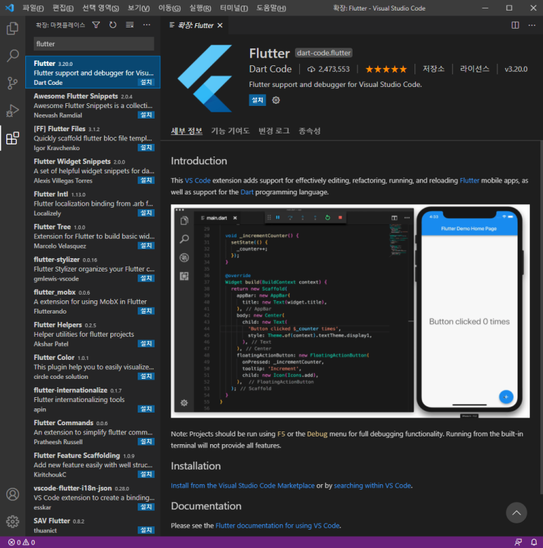
Task: Open the 편집(E) menu
Action: 63,8
